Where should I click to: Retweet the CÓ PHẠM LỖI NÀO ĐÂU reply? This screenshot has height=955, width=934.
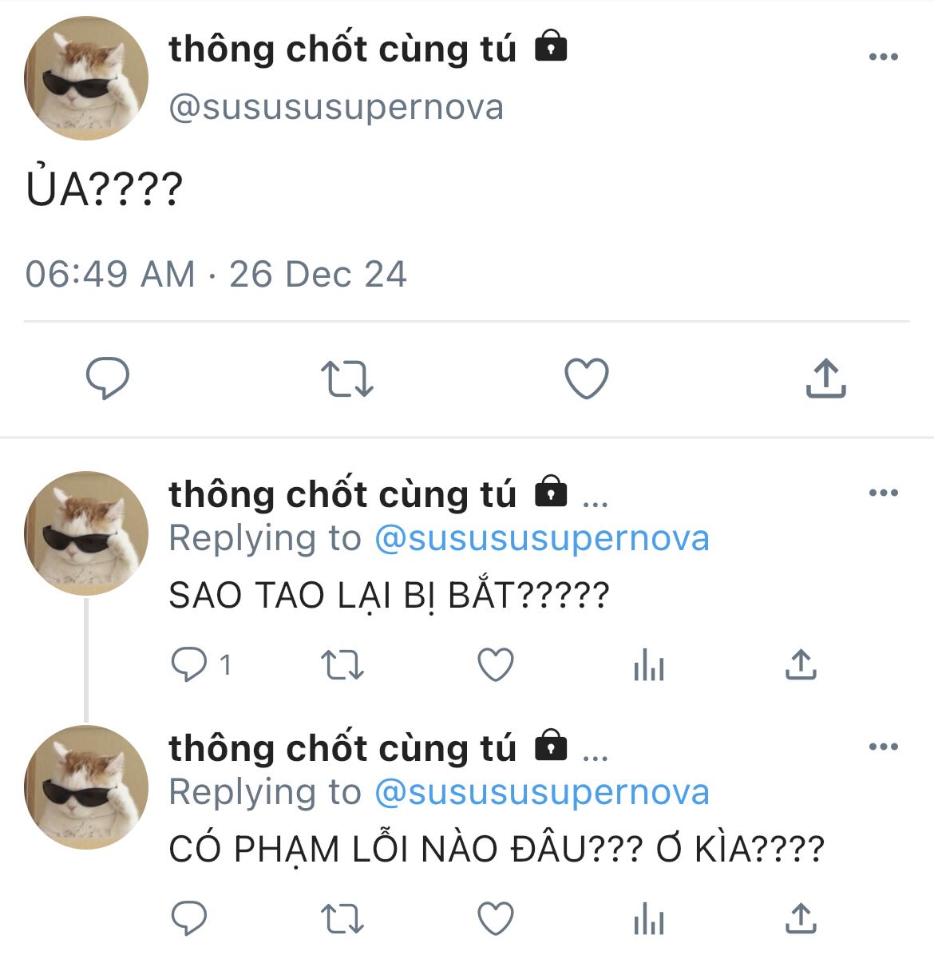coord(342,918)
